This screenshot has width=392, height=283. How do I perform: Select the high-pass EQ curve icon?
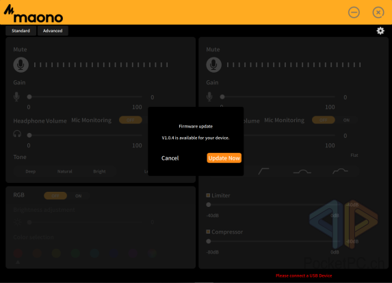point(263,171)
